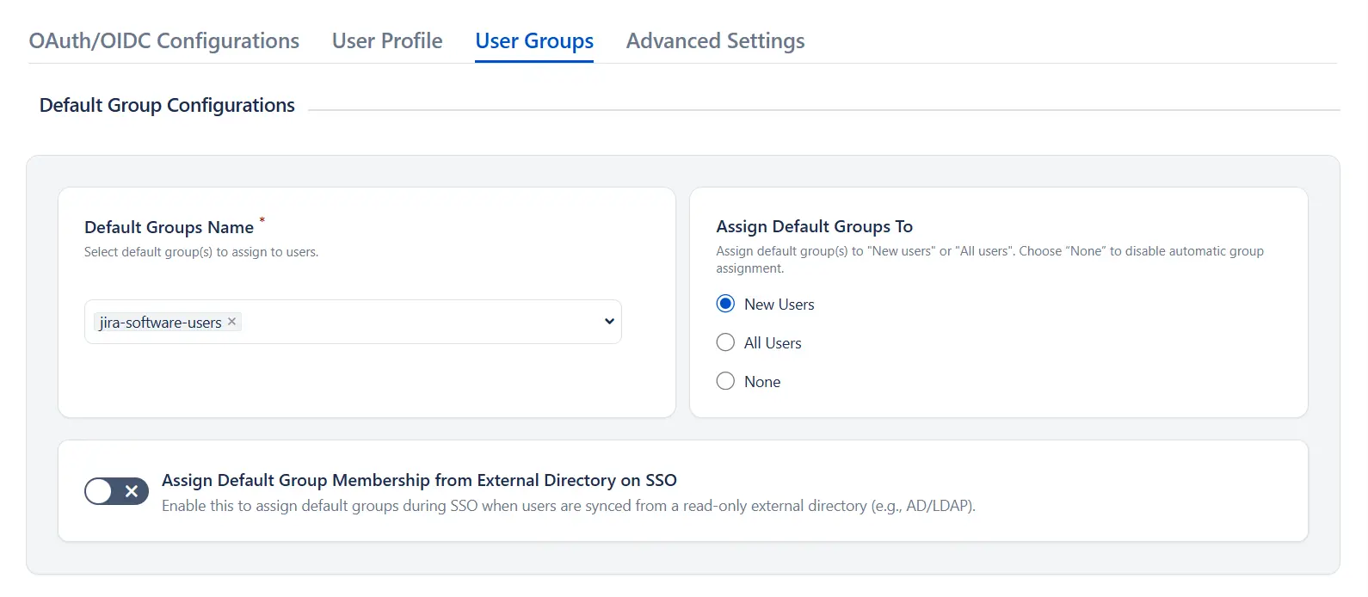Click the 'Assign default group(s) to "New users"' help text
The height and width of the screenshot is (597, 1368).
(989, 259)
